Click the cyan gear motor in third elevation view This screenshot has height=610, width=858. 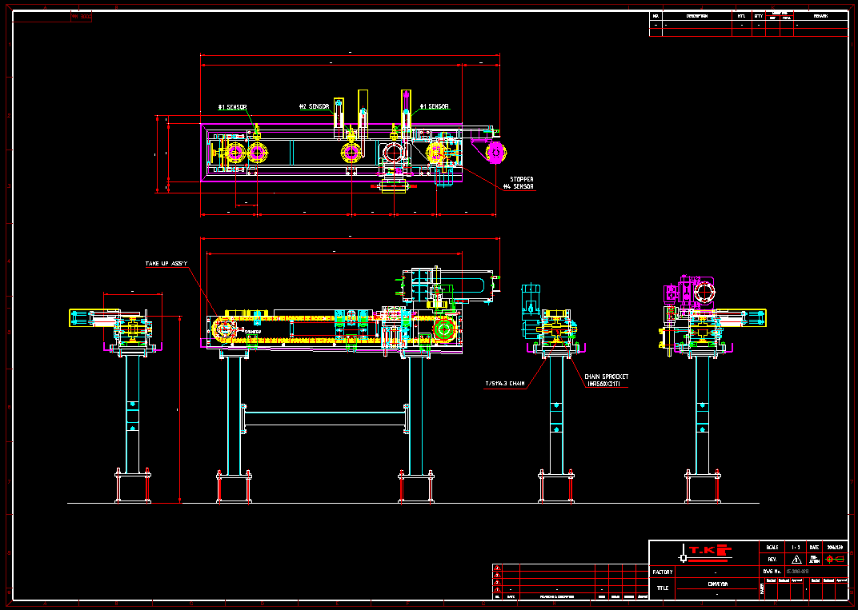pyautogui.click(x=530, y=306)
